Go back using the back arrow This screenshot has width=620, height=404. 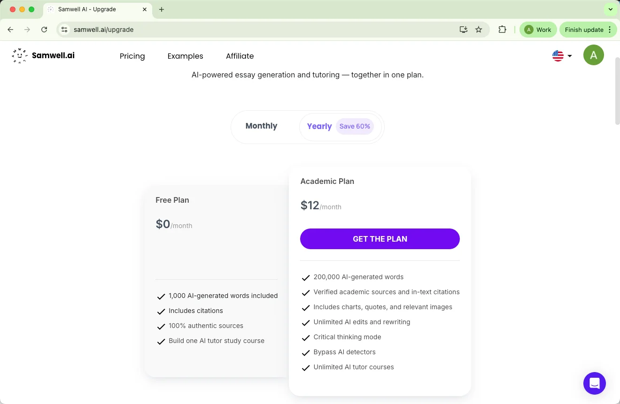pos(10,30)
